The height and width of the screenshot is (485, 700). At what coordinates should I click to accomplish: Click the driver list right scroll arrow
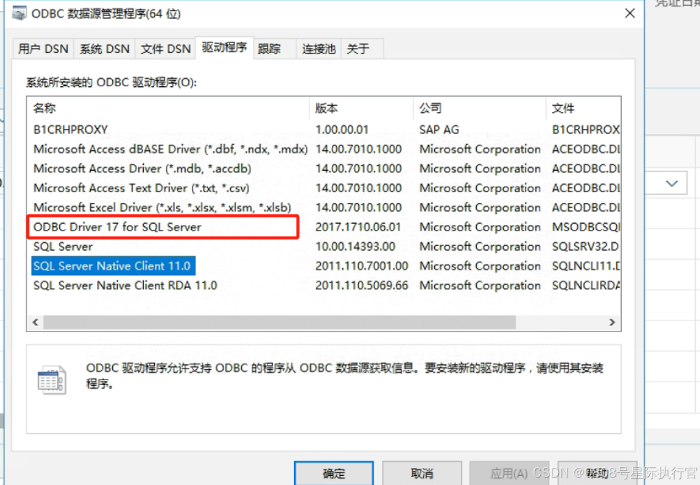click(612, 322)
